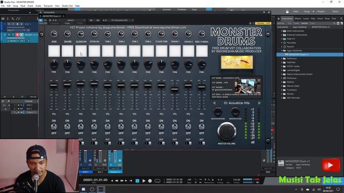Image resolution: width=344 pixels, height=193 pixels.
Task: Toggle the TOM 1 channel ON/OFF switch
Action: pos(107,127)
